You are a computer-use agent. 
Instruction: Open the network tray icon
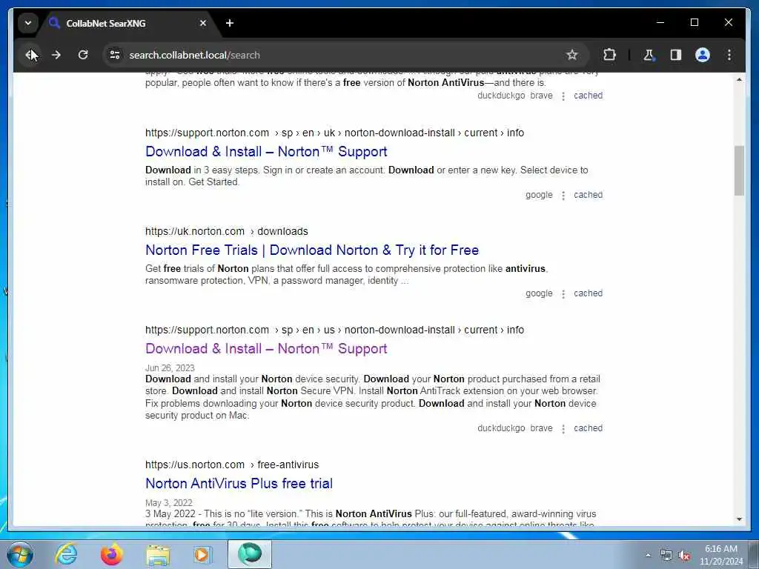(666, 555)
